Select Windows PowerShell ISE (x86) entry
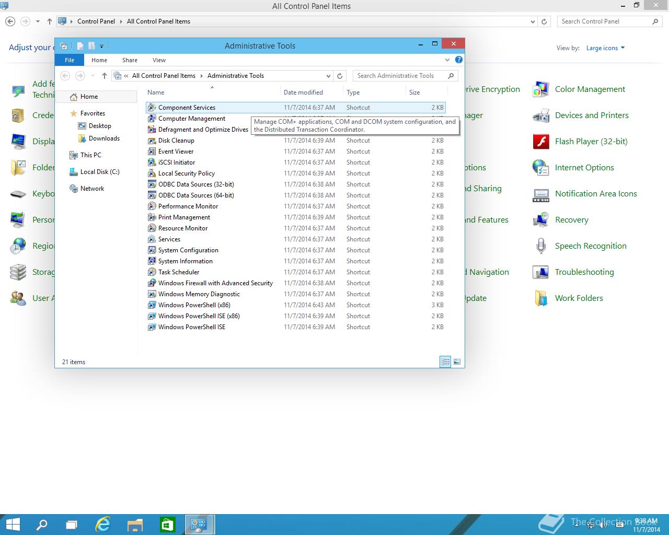 296,316
